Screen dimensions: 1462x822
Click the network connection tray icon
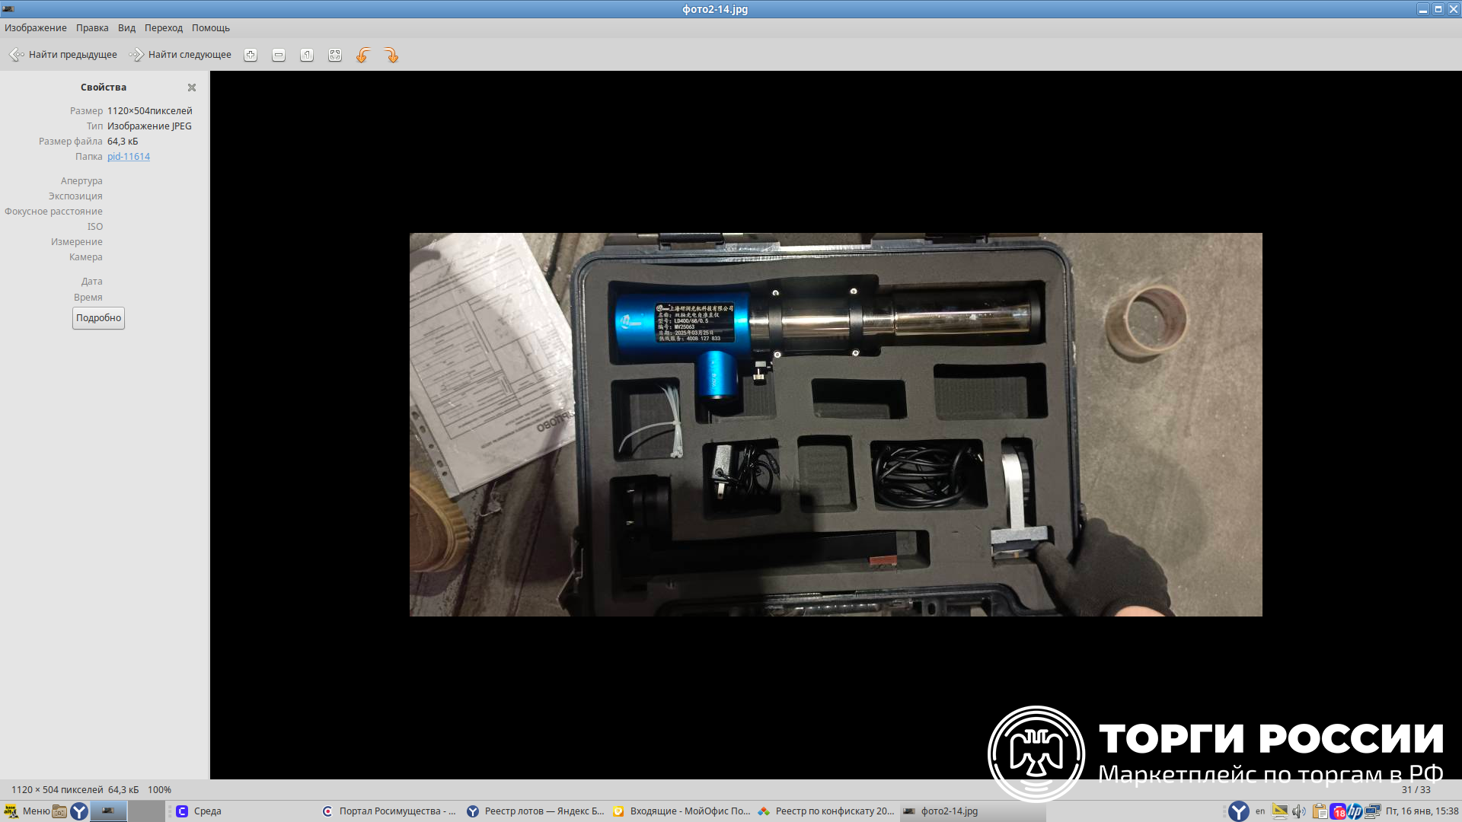pos(1373,811)
